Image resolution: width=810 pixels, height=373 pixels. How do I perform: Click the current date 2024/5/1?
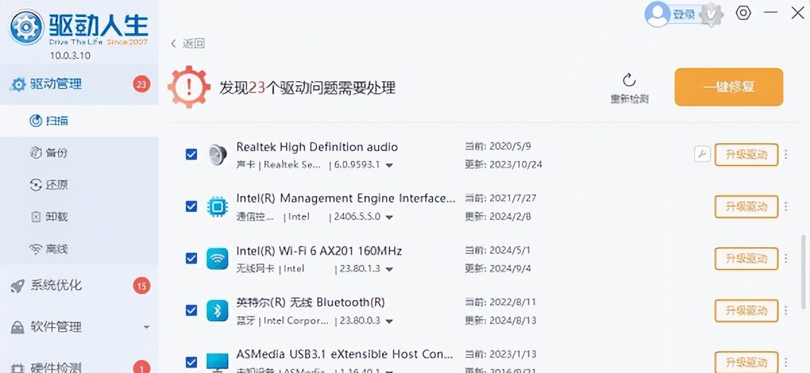(509, 249)
